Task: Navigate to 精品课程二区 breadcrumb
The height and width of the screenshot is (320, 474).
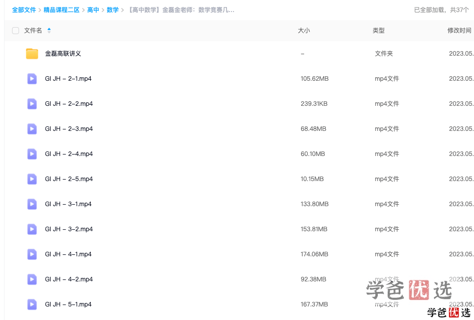Action: point(61,10)
